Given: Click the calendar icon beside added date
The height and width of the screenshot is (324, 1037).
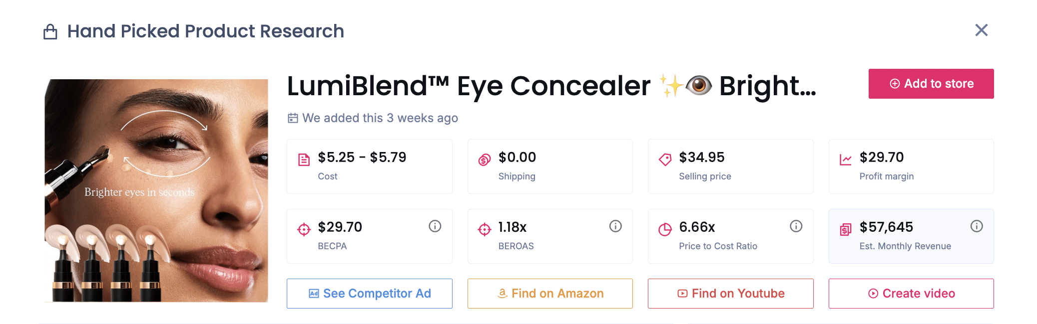Looking at the screenshot, I should click(293, 118).
